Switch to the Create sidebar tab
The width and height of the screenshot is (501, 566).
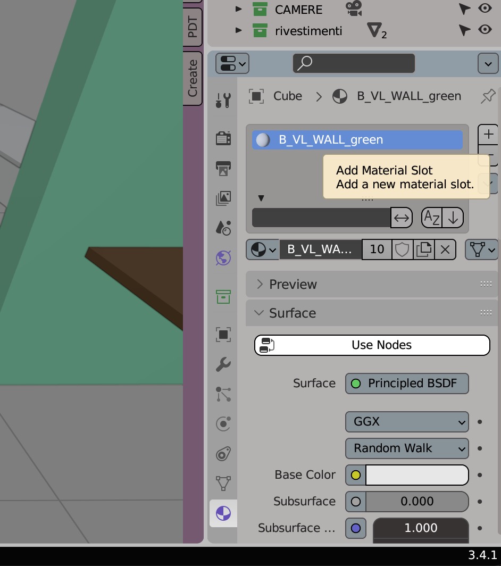(x=193, y=78)
